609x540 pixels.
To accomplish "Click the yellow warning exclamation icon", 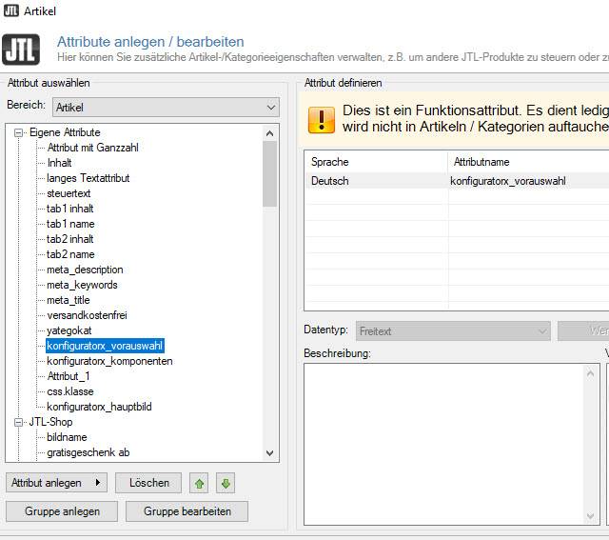I will click(x=322, y=120).
